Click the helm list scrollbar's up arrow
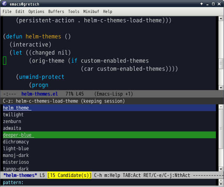The height and width of the screenshot is (187, 224). 221,107
